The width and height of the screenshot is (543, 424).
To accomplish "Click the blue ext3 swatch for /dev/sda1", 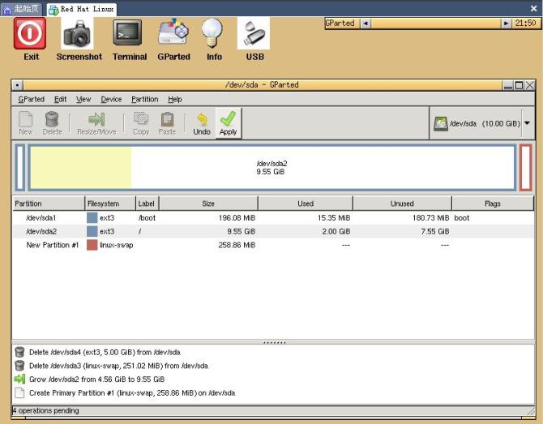I will tap(92, 218).
